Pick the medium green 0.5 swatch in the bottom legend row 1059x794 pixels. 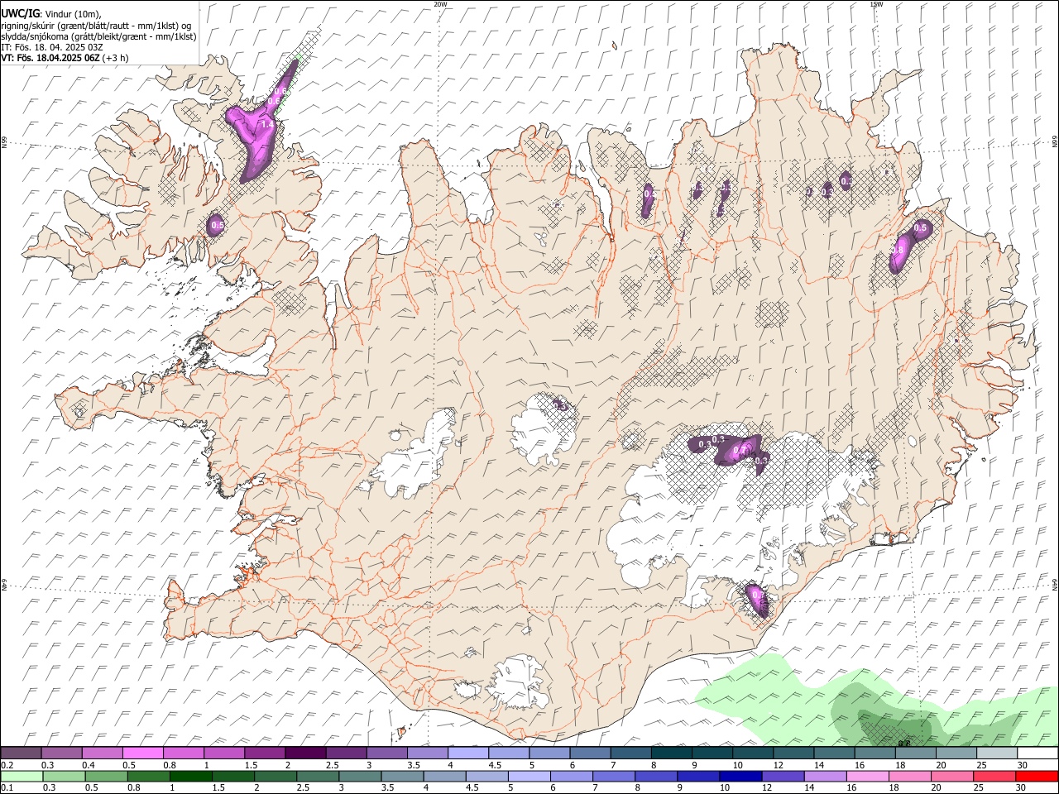point(106,776)
